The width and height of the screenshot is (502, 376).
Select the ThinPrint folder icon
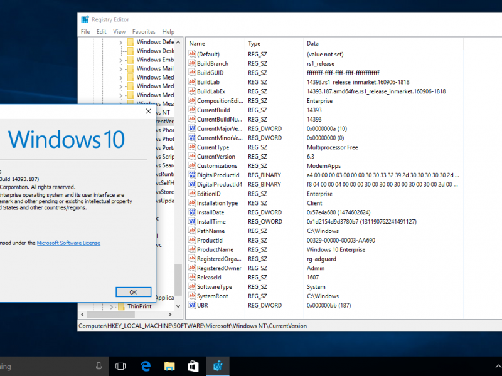pos(121,306)
